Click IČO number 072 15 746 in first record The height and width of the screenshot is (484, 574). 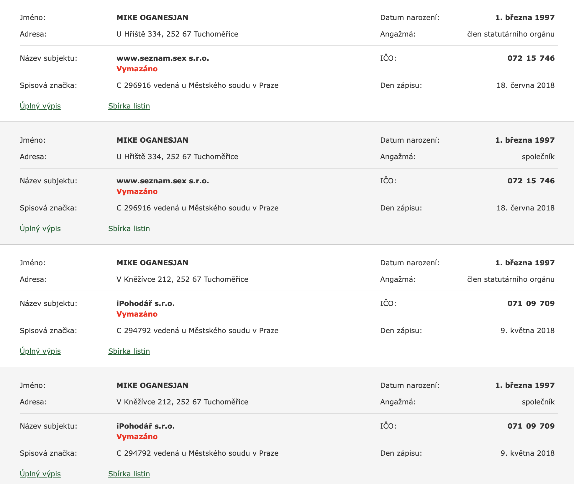pyautogui.click(x=531, y=58)
